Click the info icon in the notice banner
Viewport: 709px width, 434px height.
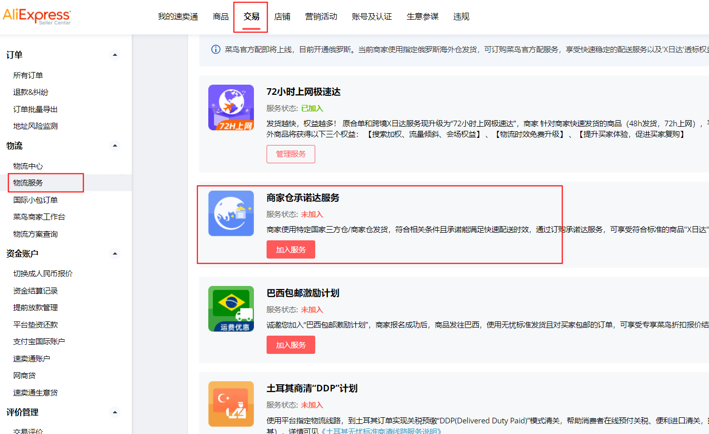[216, 49]
